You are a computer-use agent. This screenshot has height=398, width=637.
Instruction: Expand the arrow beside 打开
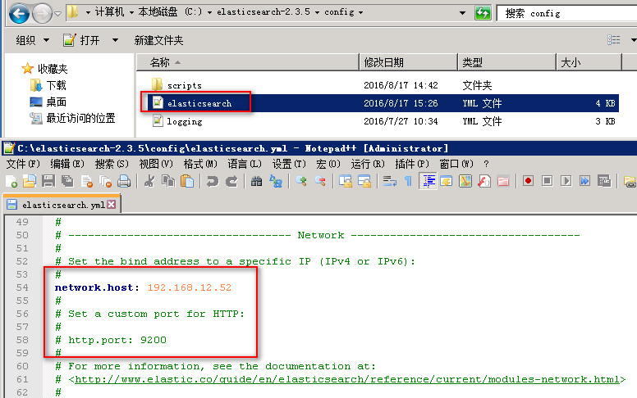[x=116, y=40]
